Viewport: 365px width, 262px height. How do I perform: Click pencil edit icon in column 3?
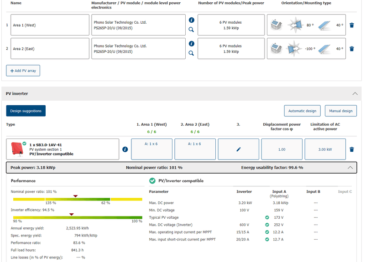pos(238,149)
